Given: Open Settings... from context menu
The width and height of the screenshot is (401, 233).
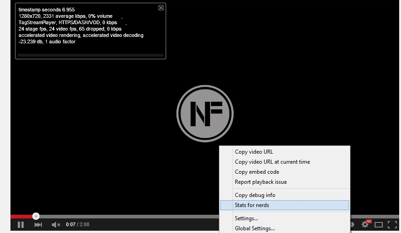Looking at the screenshot, I should point(284,218).
